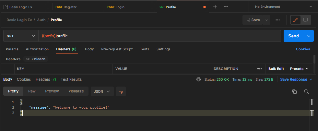Select the Preview view
The image size is (318, 131).
click(52, 91)
